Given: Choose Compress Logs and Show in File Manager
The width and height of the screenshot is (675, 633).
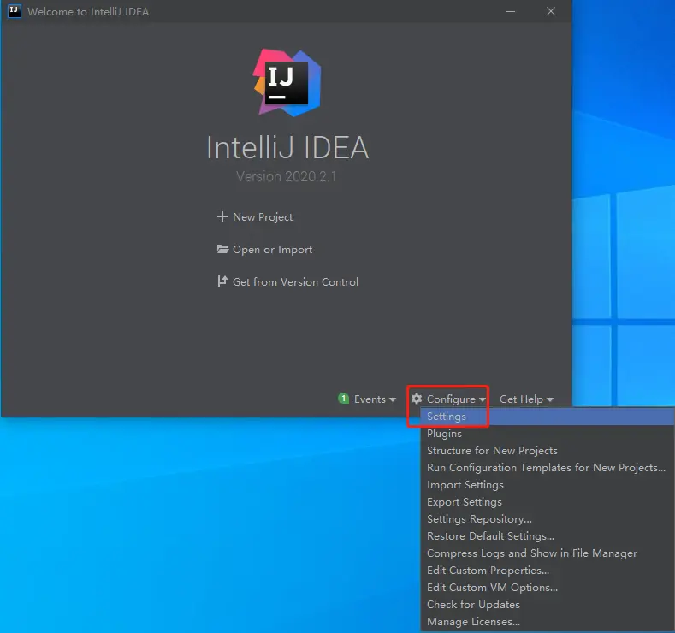Looking at the screenshot, I should (x=548, y=553).
